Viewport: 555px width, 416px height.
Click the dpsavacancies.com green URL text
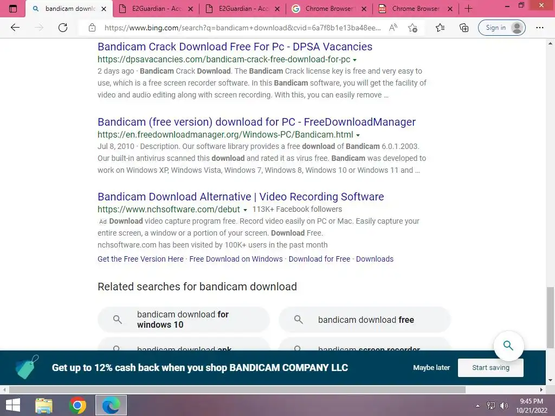pyautogui.click(x=224, y=60)
